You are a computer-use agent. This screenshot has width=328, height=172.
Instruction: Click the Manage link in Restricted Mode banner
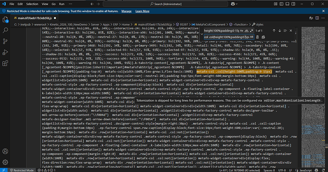(126, 11)
